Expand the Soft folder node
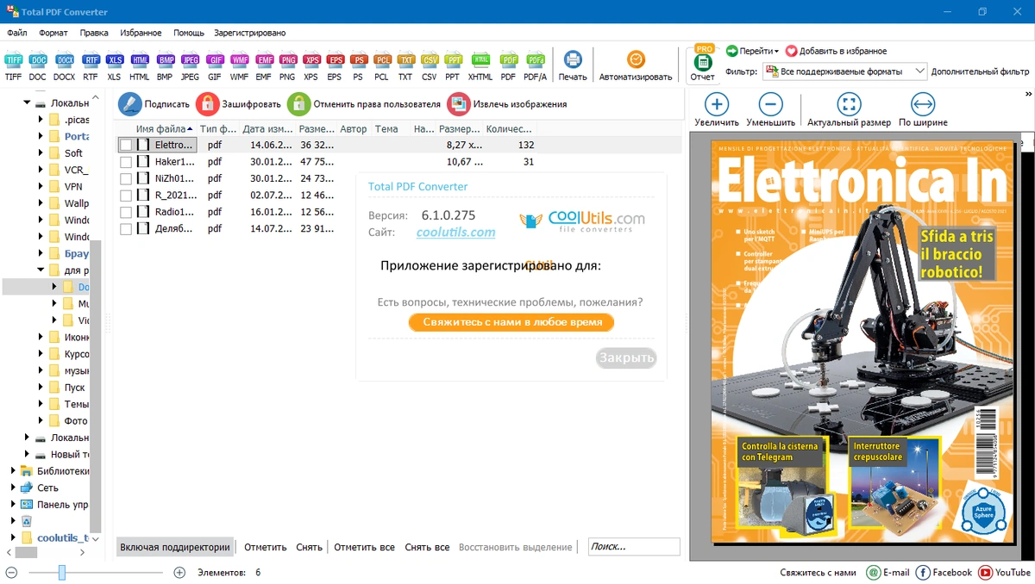This screenshot has height=584, width=1035. pos(41,153)
